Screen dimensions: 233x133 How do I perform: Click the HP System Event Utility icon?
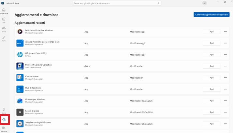pyautogui.click(x=20, y=55)
